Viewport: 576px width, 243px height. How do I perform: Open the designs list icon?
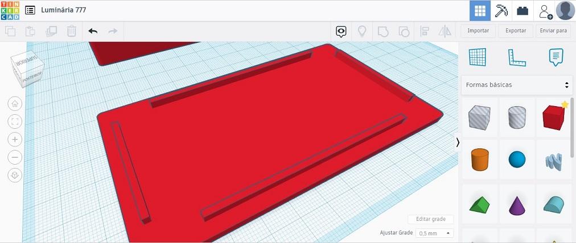[x=30, y=10]
